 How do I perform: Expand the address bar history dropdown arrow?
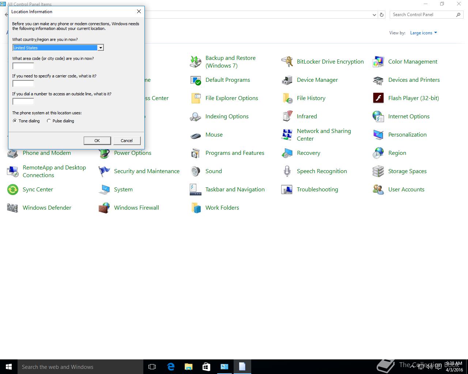click(374, 15)
